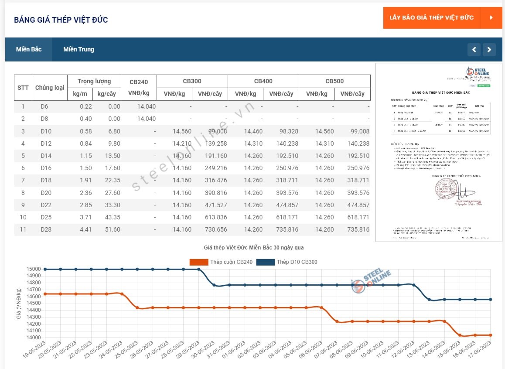The image size is (505, 369).
Task: Click the 14.460 price in the D10 row
Action: 253,131
